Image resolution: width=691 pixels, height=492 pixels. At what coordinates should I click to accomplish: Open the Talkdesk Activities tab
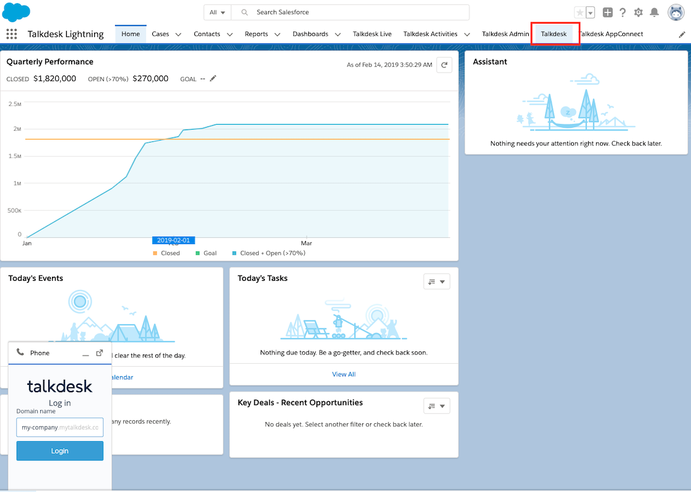(430, 34)
